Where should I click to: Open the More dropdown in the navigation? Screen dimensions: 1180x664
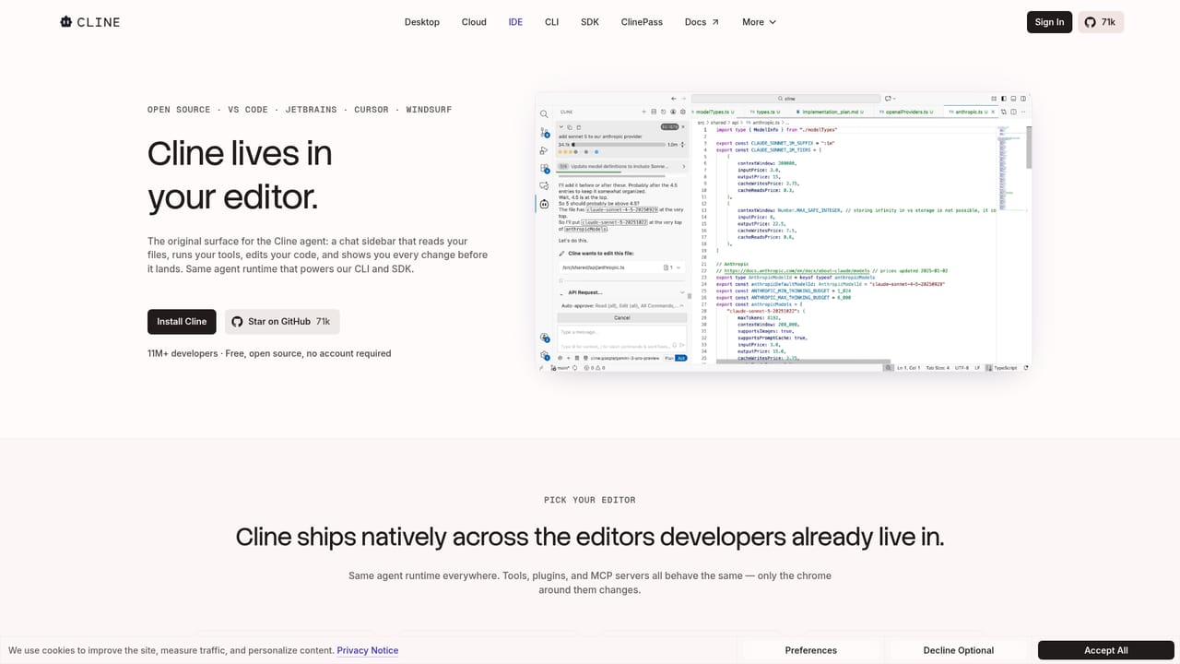click(760, 22)
